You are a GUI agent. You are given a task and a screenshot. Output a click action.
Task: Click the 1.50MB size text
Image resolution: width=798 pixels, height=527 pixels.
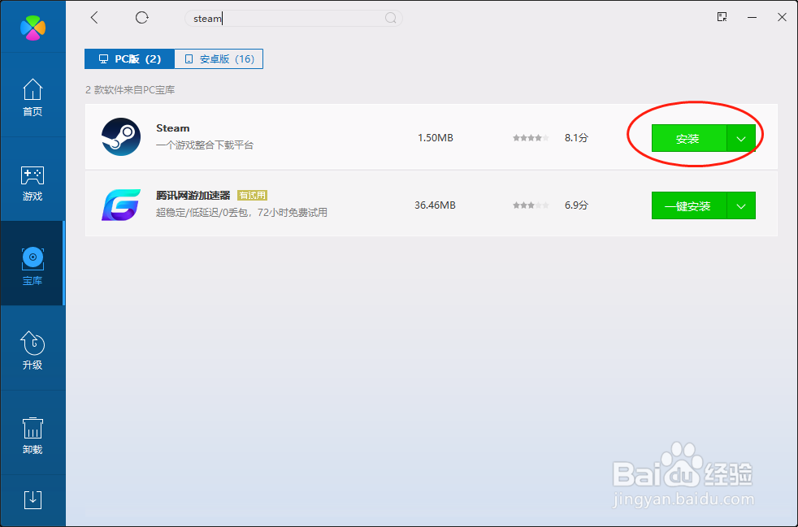(435, 138)
